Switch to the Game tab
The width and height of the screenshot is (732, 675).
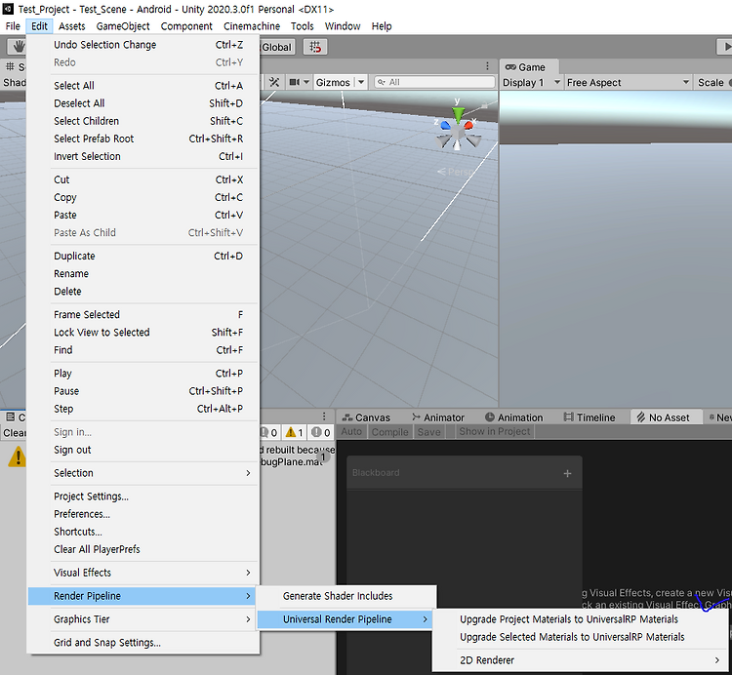pyautogui.click(x=529, y=67)
